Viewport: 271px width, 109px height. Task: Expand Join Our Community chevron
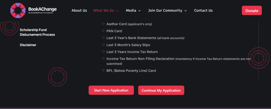(x=186, y=11)
